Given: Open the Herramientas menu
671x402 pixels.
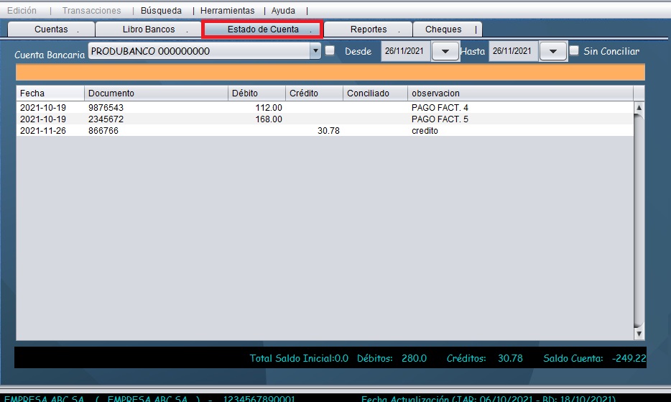Looking at the screenshot, I should [x=227, y=11].
